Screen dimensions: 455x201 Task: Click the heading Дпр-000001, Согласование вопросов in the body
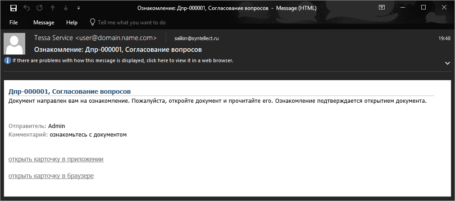(70, 91)
